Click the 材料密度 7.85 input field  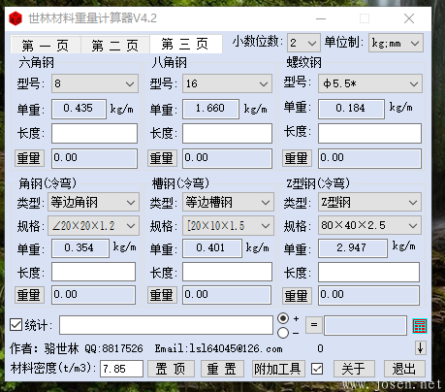[121, 369]
